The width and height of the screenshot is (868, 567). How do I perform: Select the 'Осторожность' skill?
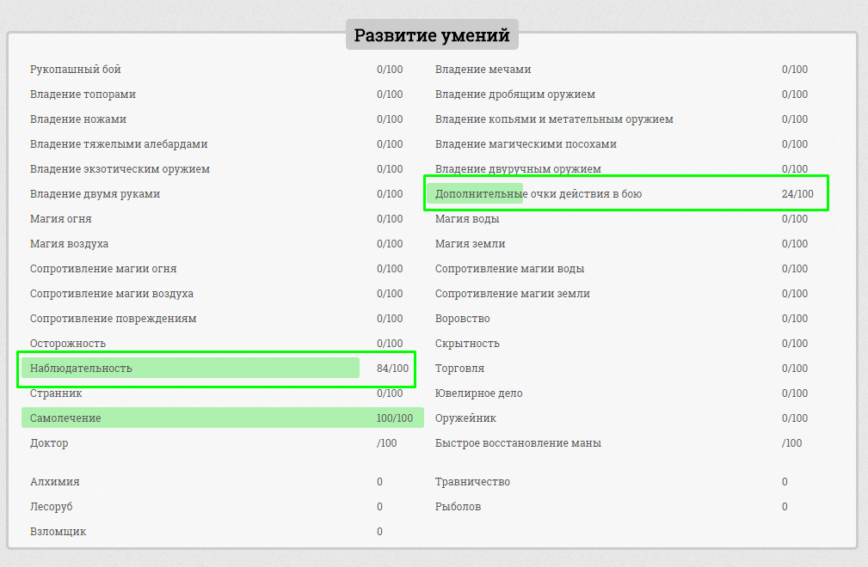tap(68, 343)
